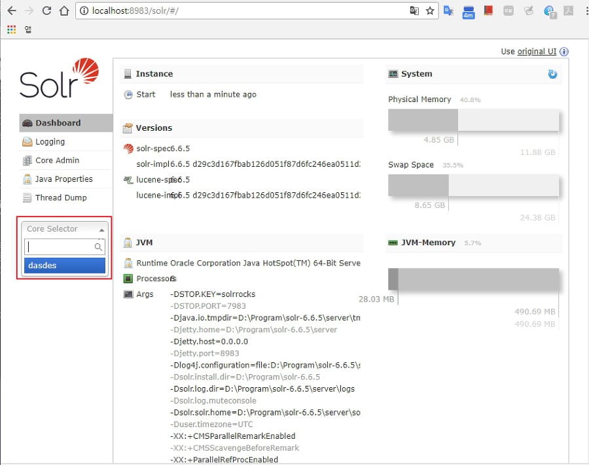
Task: Open the Logging page
Action: (50, 142)
